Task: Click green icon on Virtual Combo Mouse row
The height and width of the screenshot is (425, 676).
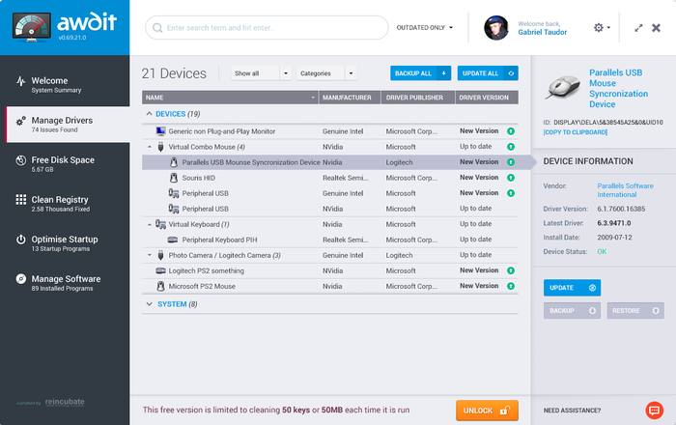Action: [x=511, y=147]
